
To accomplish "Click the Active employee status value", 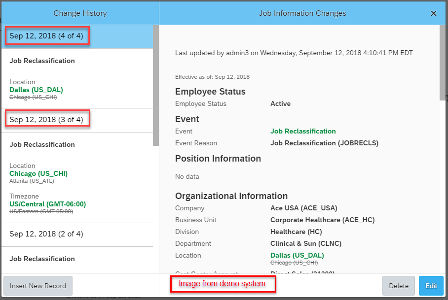I will click(x=281, y=104).
